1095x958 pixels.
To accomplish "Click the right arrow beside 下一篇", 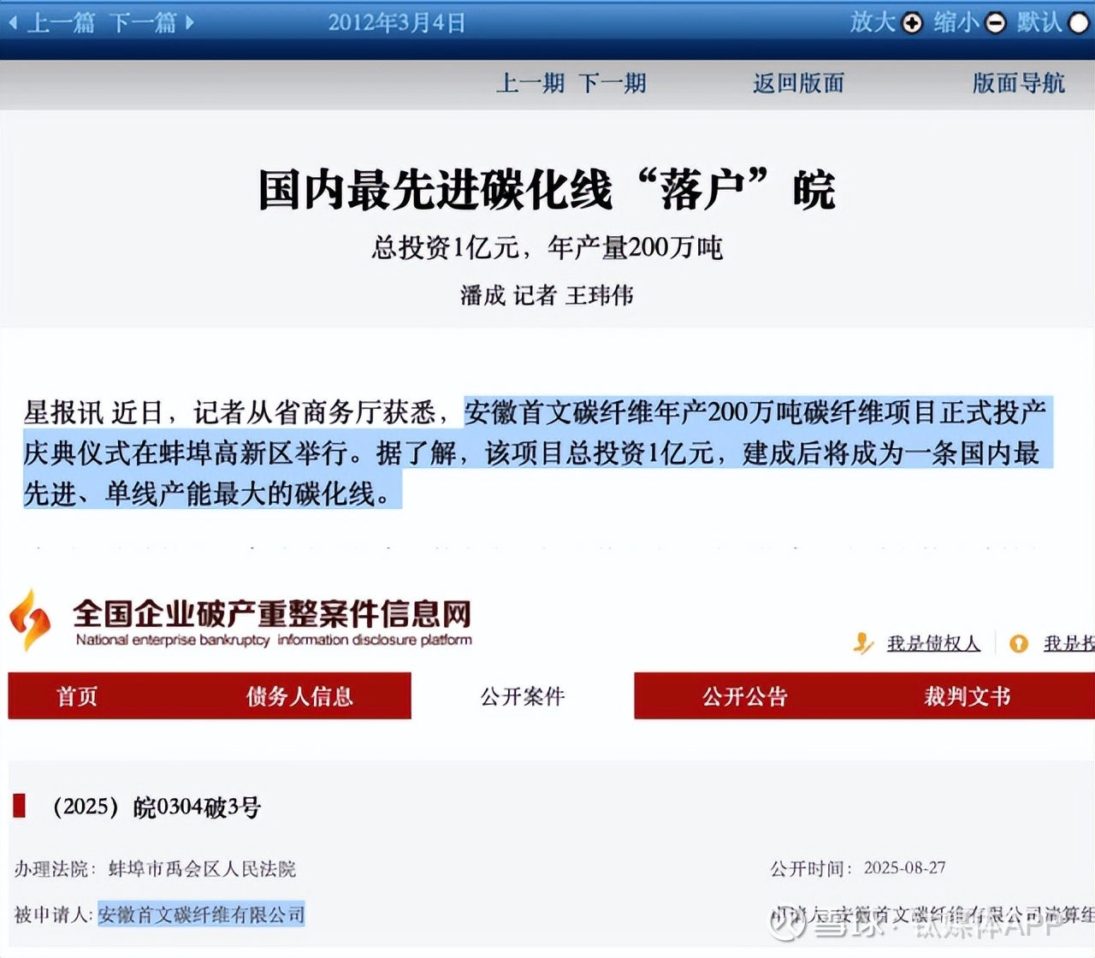I will click(x=190, y=22).
